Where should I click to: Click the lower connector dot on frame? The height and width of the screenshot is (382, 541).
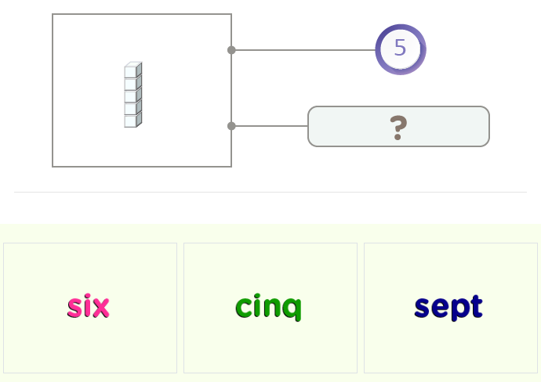tap(231, 126)
